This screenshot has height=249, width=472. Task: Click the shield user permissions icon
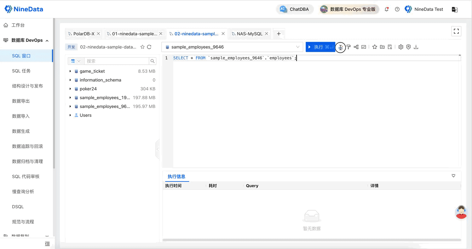(408, 47)
